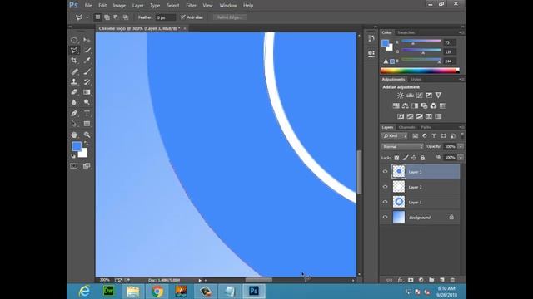This screenshot has width=533, height=299.
Task: Open the Image menu
Action: click(x=119, y=6)
